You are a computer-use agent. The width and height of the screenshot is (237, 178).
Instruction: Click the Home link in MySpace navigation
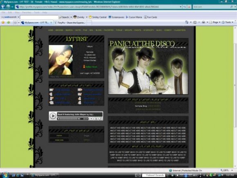[x=51, y=30]
